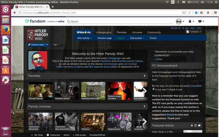This screenshot has height=137, width=219.
Task: Follow the thread link in announcement
Action: [x=170, y=114]
